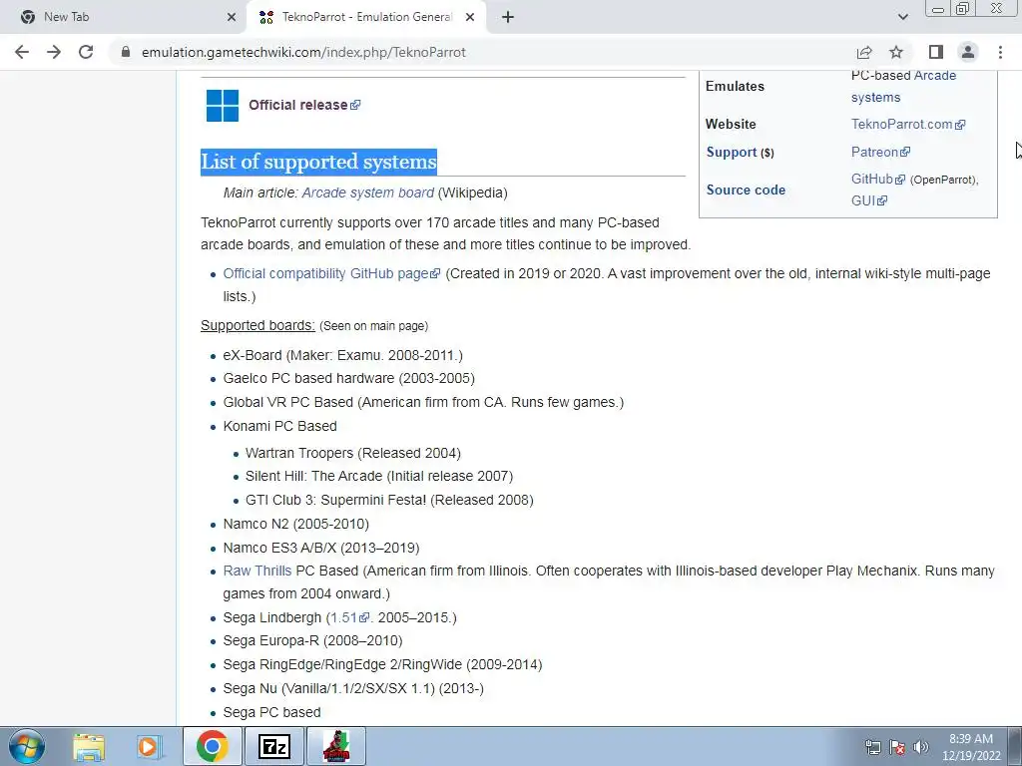Click Support ($) infobox label

click(740, 152)
